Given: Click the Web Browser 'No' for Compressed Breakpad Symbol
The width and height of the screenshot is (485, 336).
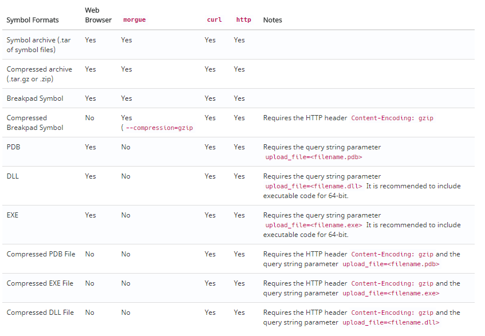Looking at the screenshot, I should point(90,118).
